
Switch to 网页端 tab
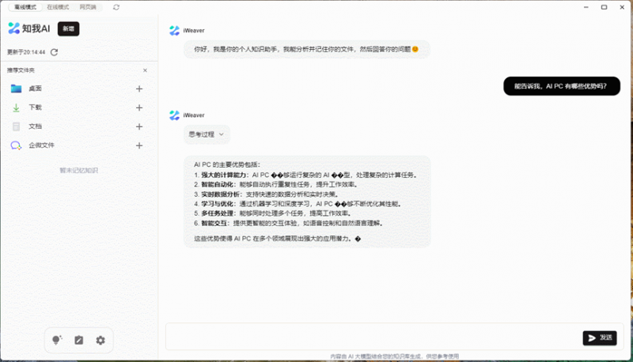(88, 7)
